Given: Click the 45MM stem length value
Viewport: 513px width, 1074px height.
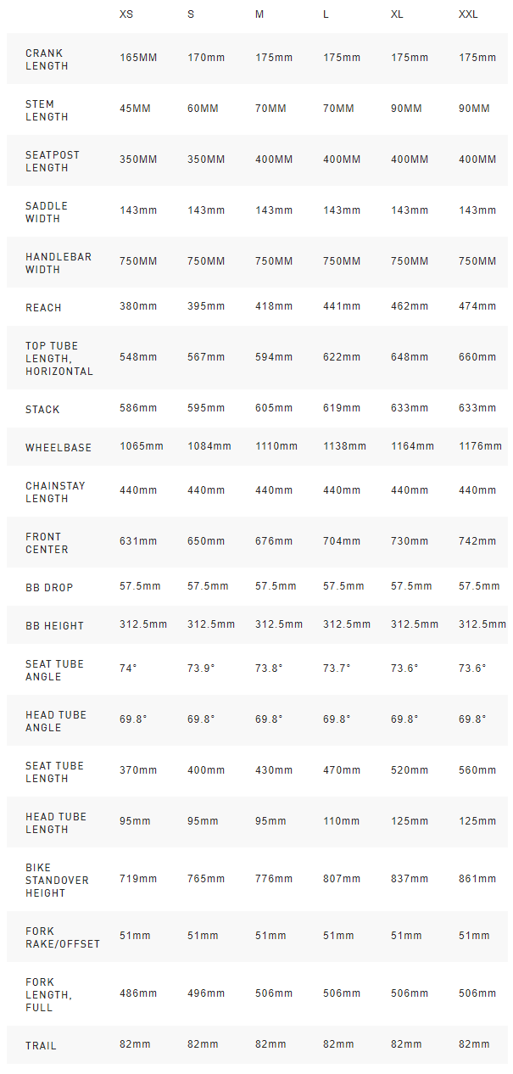Looking at the screenshot, I should coord(136,109).
